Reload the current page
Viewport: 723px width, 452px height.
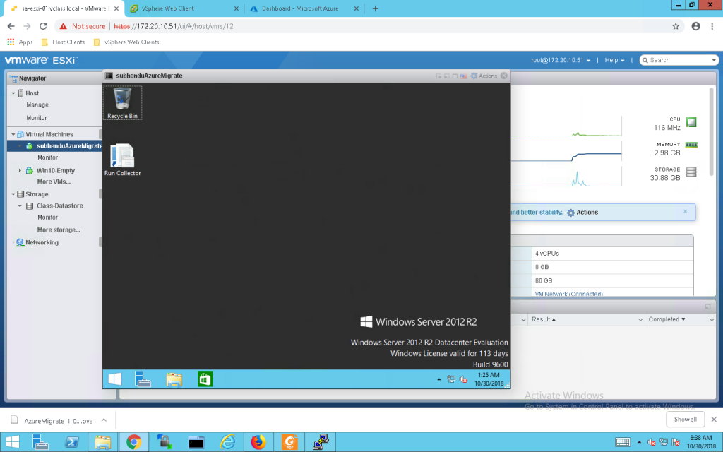[x=43, y=26]
